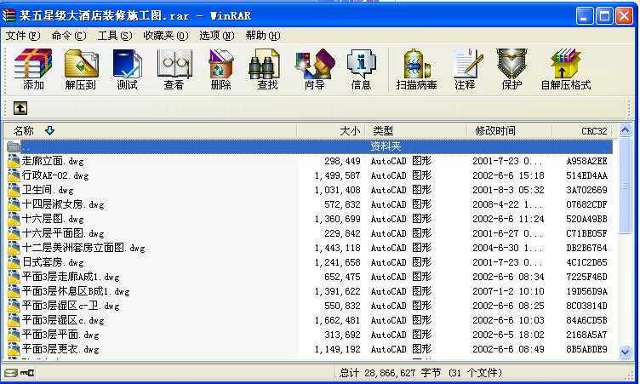
Task: Open the 文件(F) menu
Action: (x=23, y=36)
